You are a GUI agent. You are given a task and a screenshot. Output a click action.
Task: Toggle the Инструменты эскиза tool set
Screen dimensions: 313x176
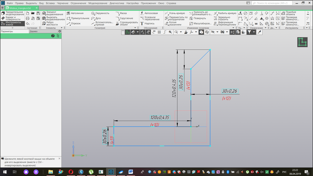pyautogui.click(x=13, y=23)
